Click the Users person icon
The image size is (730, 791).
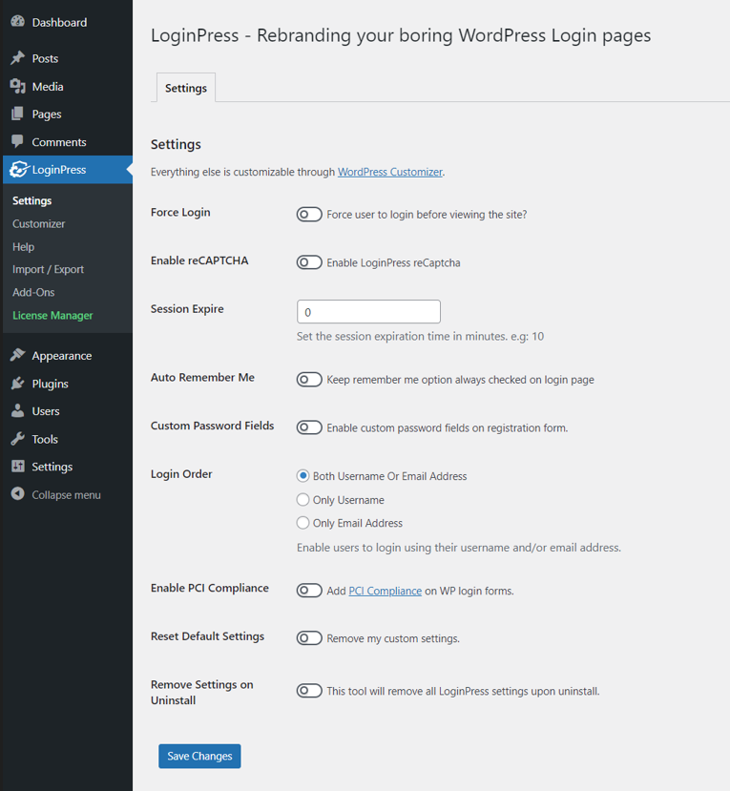(x=18, y=410)
